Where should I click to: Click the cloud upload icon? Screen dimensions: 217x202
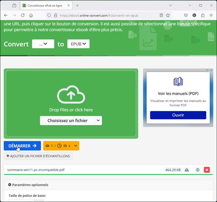click(71, 95)
